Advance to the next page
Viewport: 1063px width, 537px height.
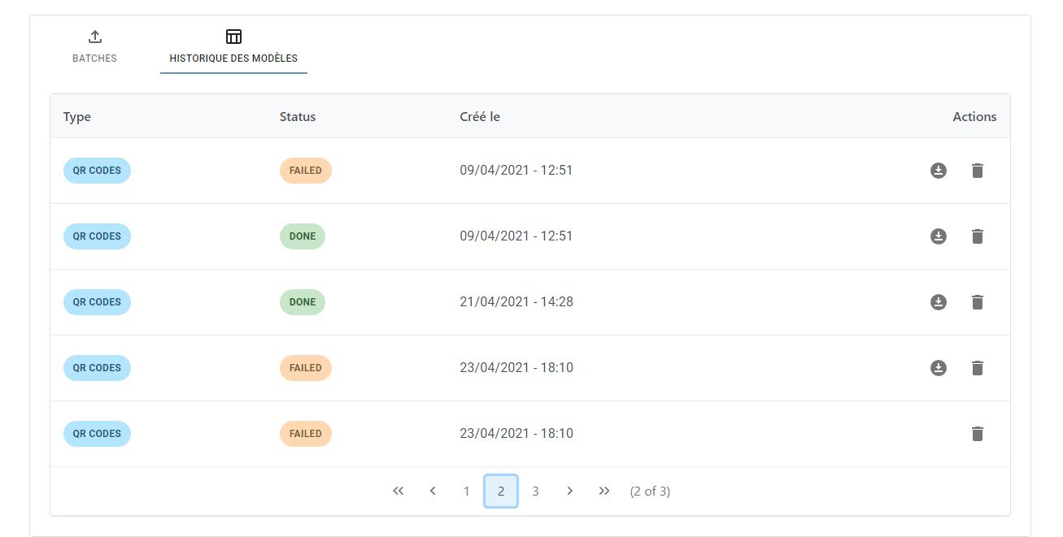(x=569, y=491)
